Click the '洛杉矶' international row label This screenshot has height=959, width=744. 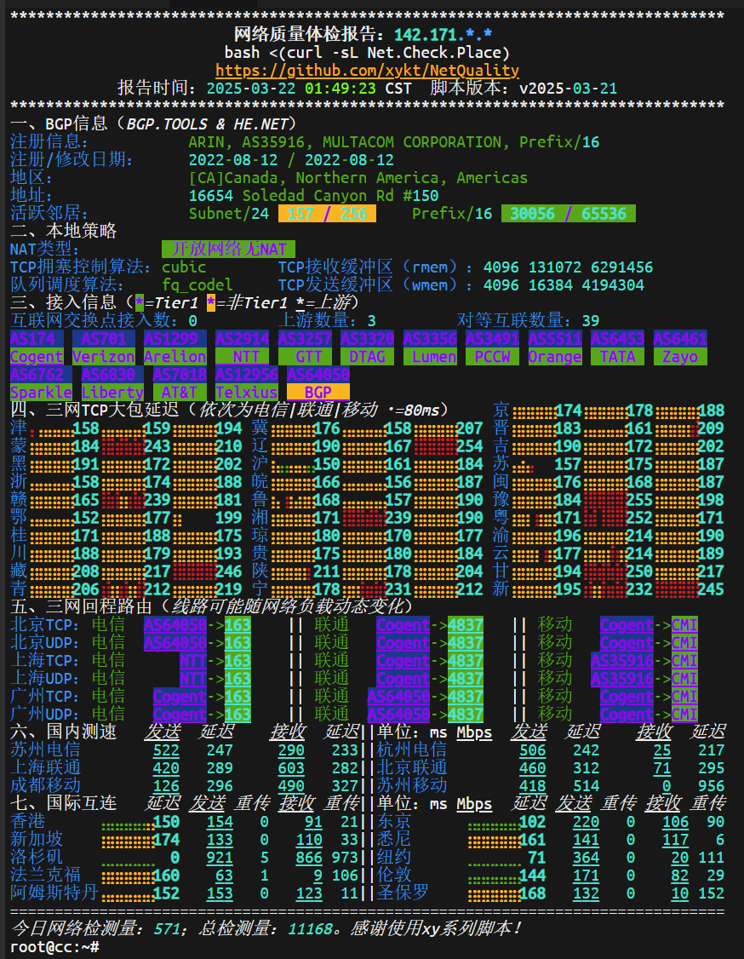pyautogui.click(x=37, y=857)
